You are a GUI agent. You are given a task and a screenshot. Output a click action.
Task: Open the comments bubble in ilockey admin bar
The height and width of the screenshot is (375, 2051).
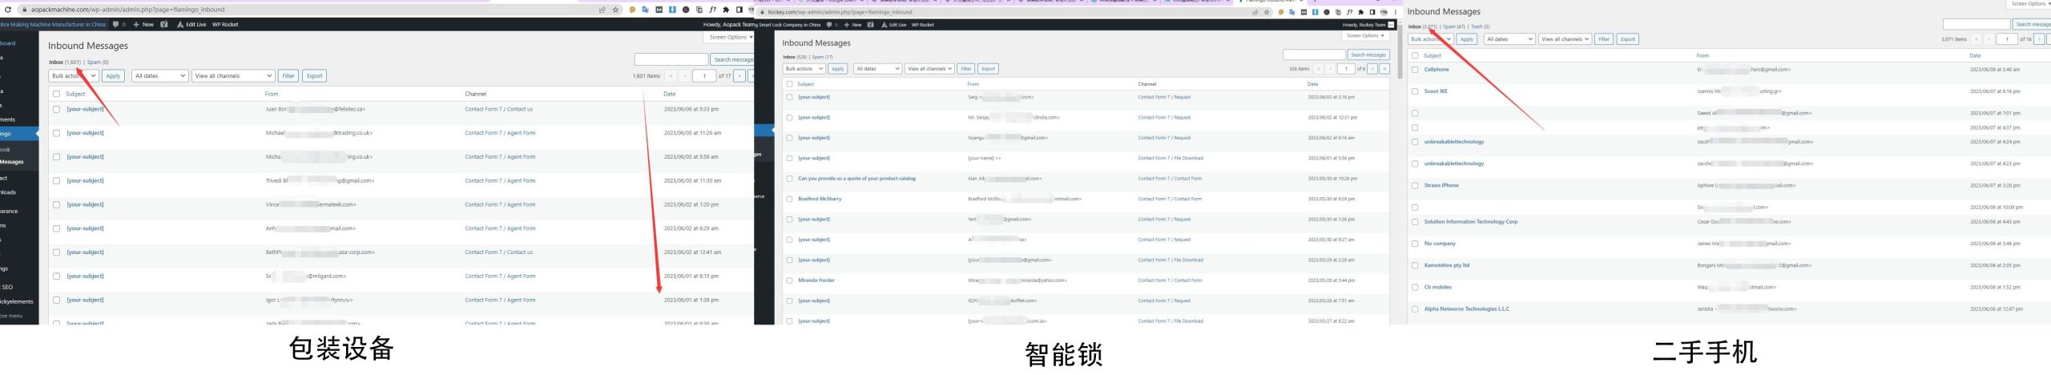(832, 25)
